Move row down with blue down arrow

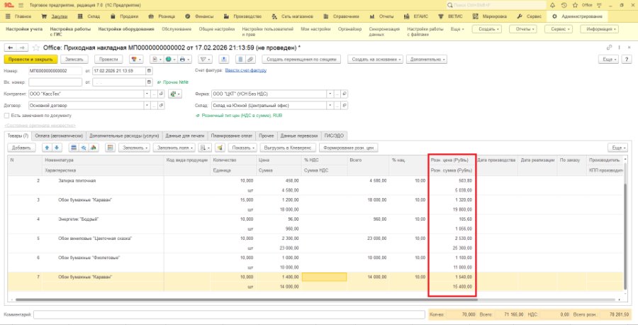pyautogui.click(x=57, y=148)
